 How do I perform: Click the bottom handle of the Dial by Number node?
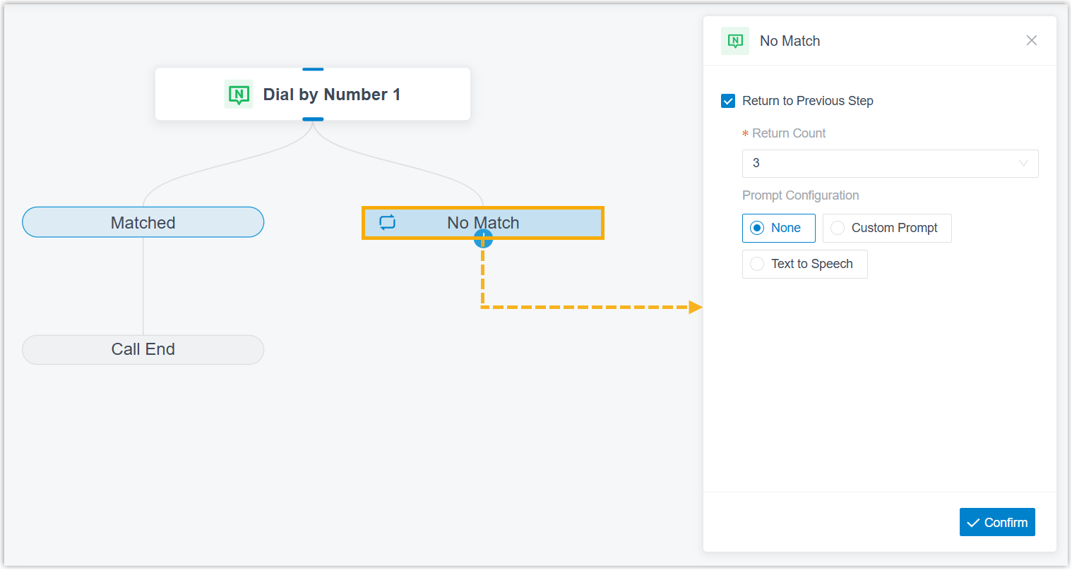[313, 119]
